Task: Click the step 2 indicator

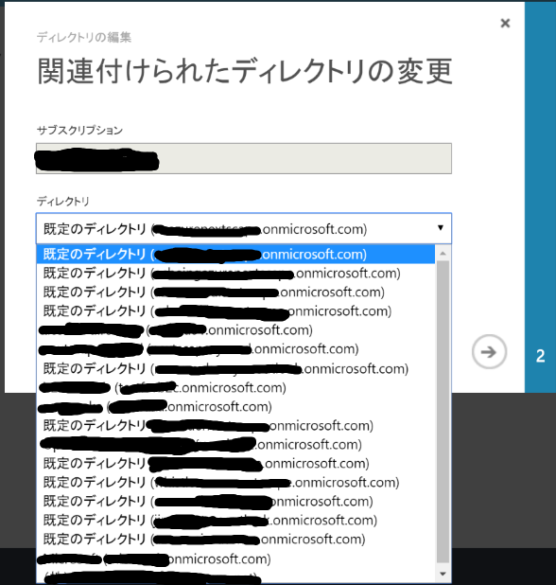Action: 540,356
